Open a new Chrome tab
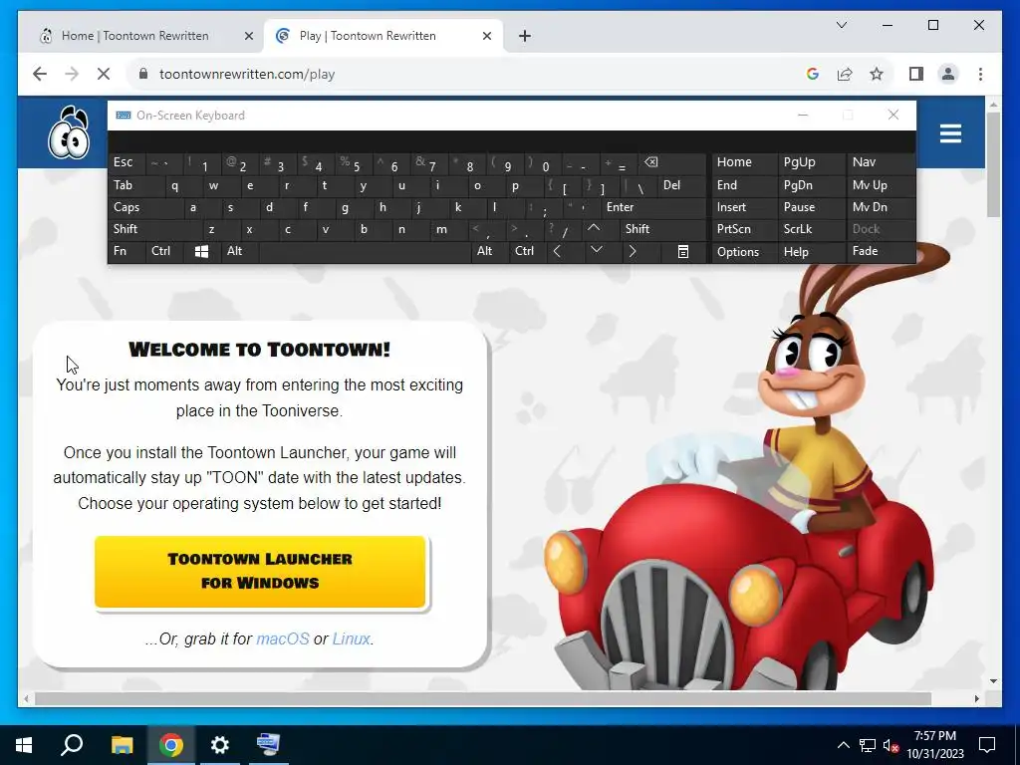 click(525, 36)
